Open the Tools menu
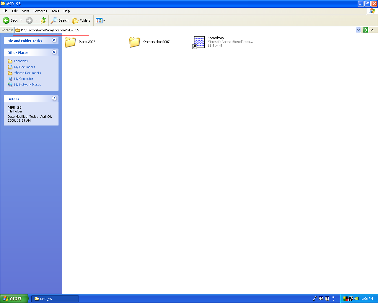 click(x=55, y=11)
